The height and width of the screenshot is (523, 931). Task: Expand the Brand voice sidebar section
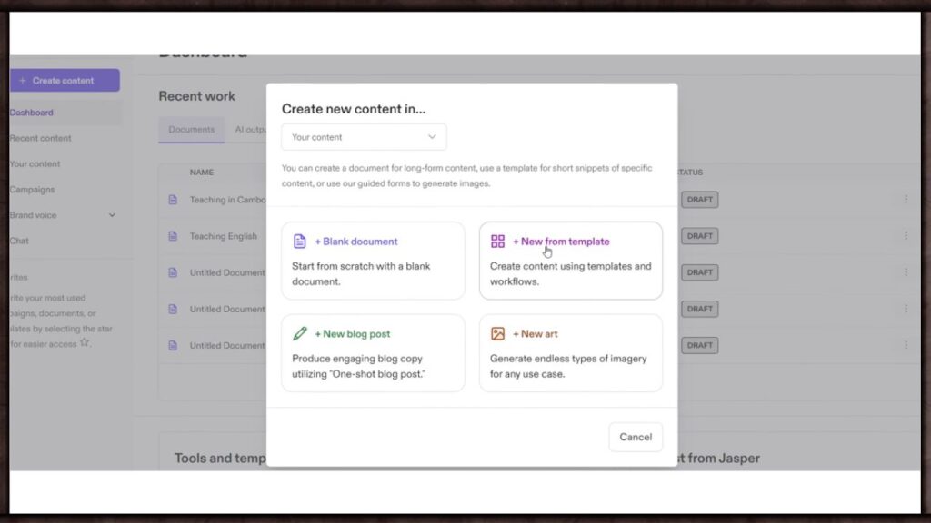pyautogui.click(x=112, y=215)
